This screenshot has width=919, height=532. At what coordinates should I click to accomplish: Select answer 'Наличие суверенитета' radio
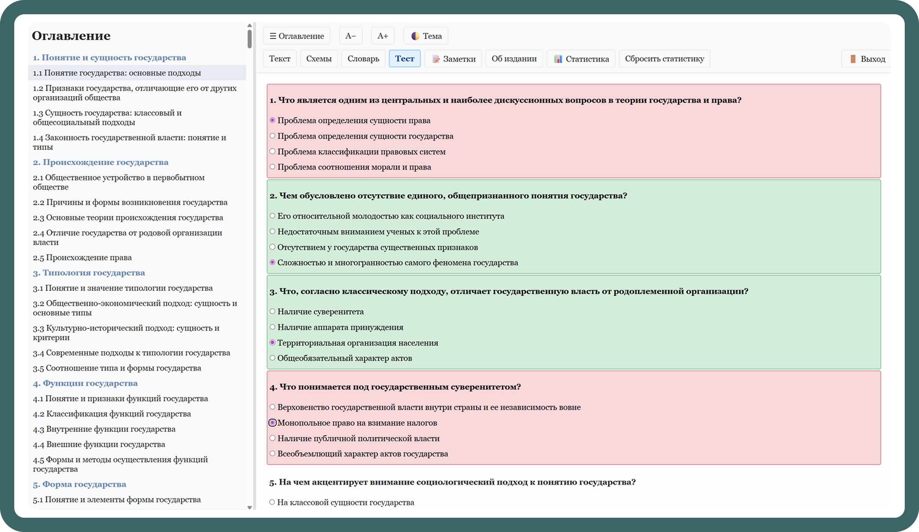(273, 311)
